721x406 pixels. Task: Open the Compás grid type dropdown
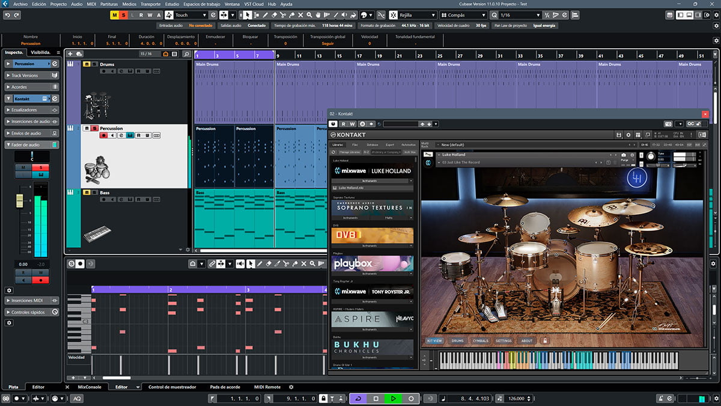[463, 14]
